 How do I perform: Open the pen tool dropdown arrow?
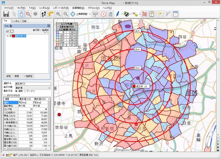122,14
